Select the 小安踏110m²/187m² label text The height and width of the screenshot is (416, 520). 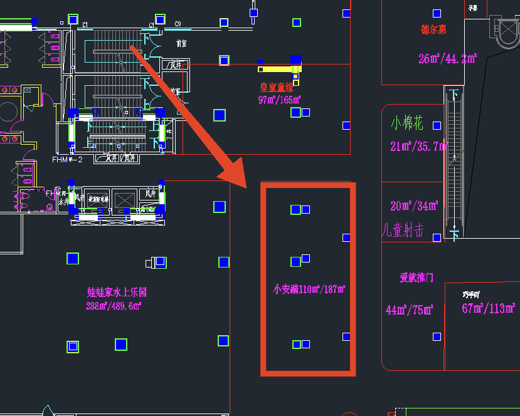[x=309, y=289]
